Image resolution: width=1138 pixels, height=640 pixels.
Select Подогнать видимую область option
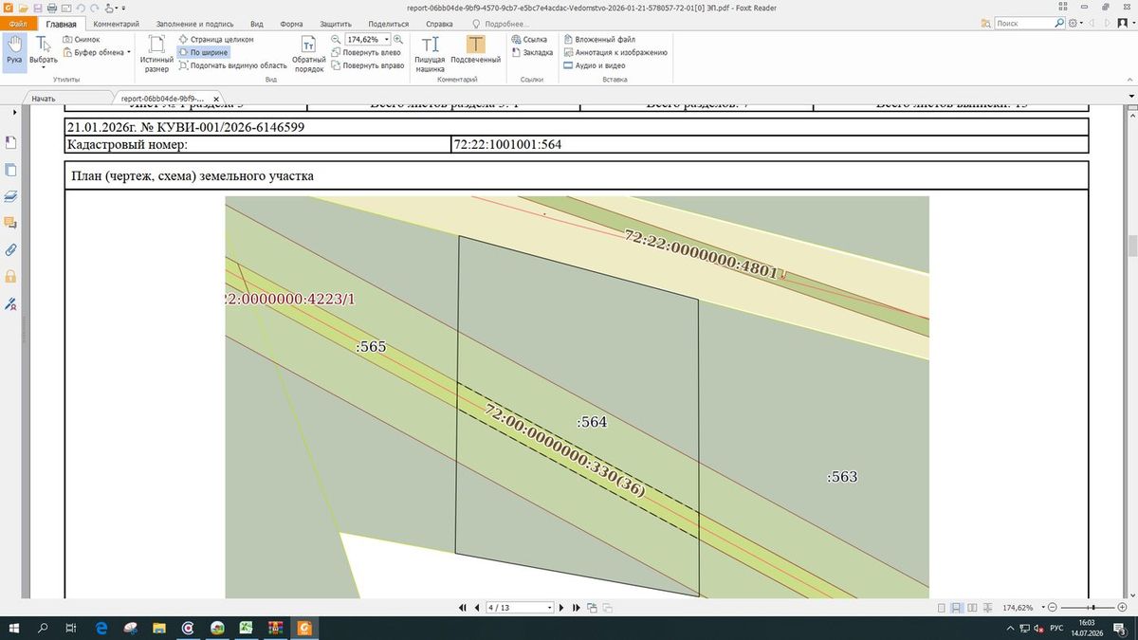click(x=232, y=65)
